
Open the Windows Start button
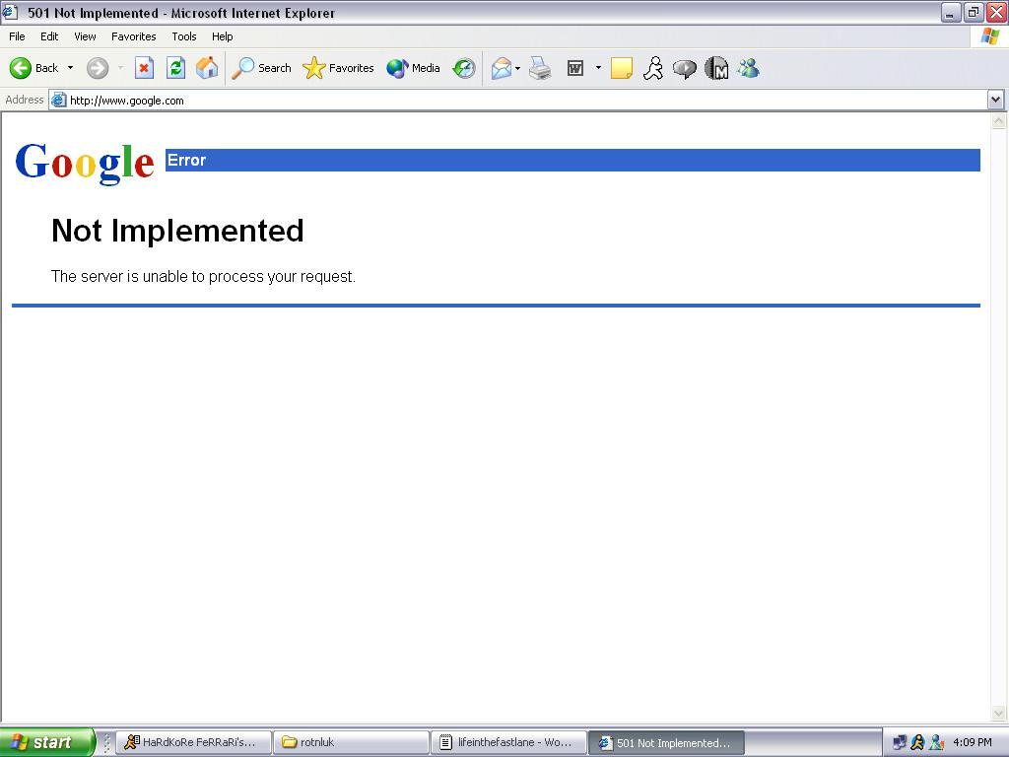click(47, 742)
